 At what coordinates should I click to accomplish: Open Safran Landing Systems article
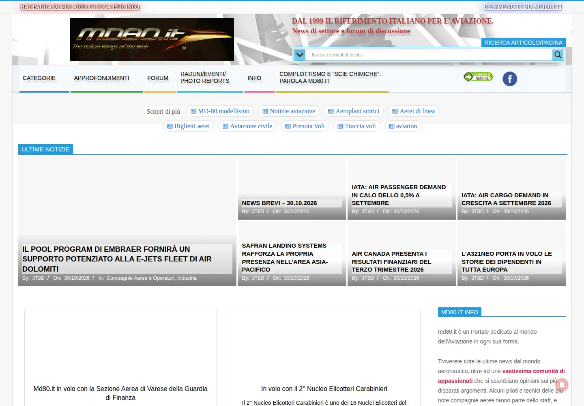(x=285, y=258)
